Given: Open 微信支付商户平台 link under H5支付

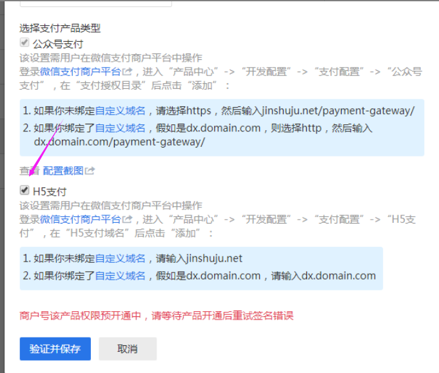Looking at the screenshot, I should [81, 220].
